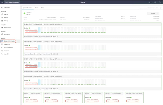Viewport: 163px width, 105px height.
Task: Go to Dashboard in the sidebar
Action: pyautogui.click(x=7, y=7)
